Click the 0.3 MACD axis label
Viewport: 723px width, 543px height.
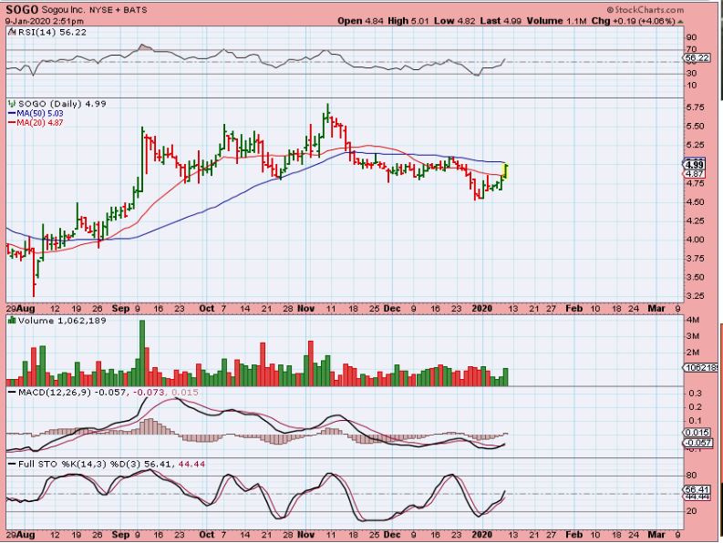pos(696,394)
